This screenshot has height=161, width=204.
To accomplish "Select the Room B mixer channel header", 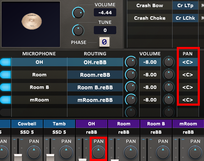I will click(156, 124).
